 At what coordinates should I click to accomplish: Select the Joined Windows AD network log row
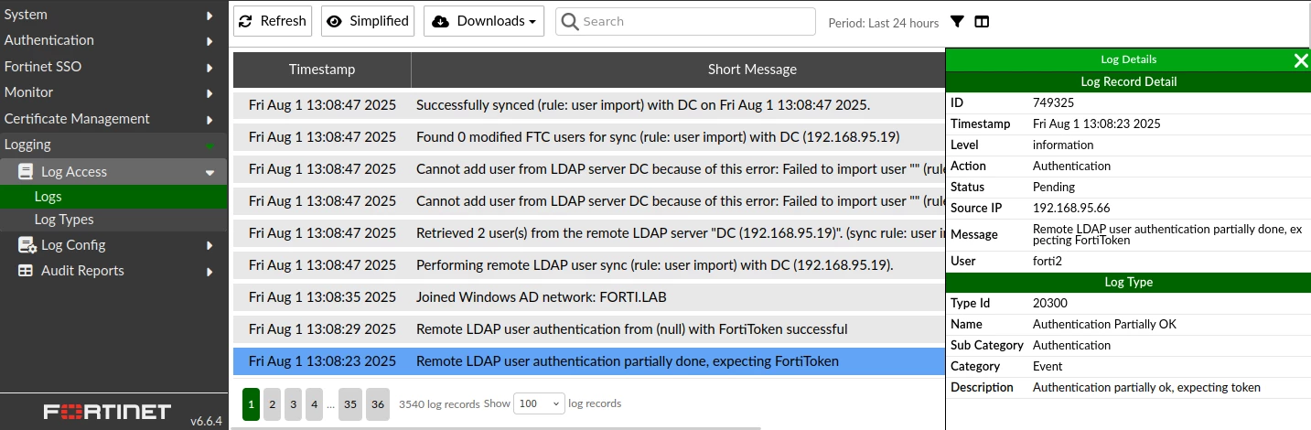tap(588, 297)
